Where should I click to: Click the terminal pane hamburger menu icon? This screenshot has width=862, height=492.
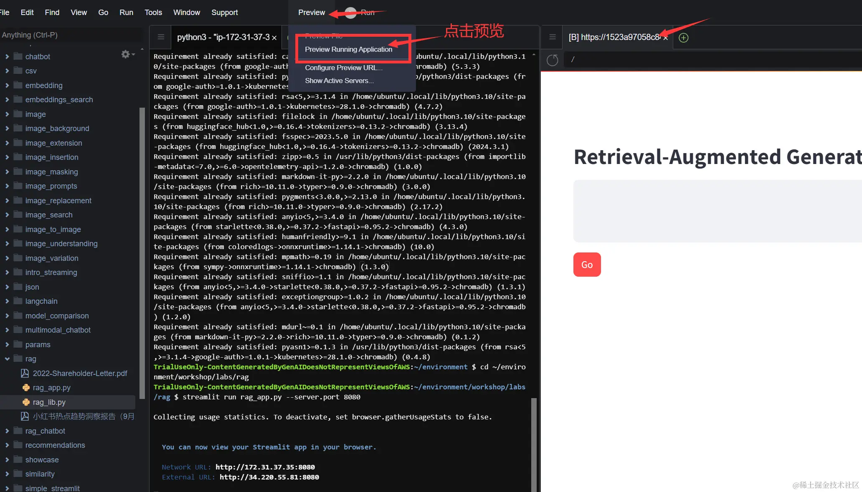tap(161, 37)
